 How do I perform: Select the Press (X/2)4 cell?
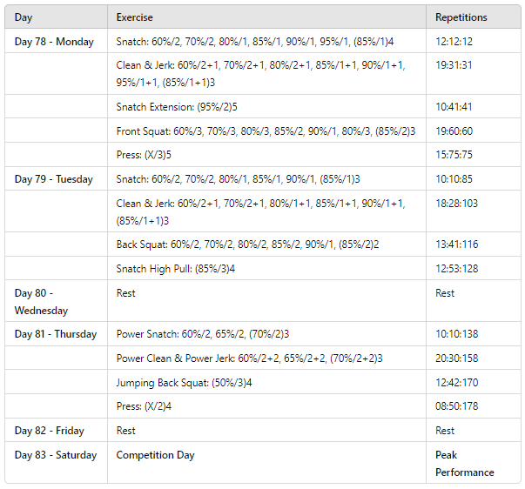pos(144,405)
